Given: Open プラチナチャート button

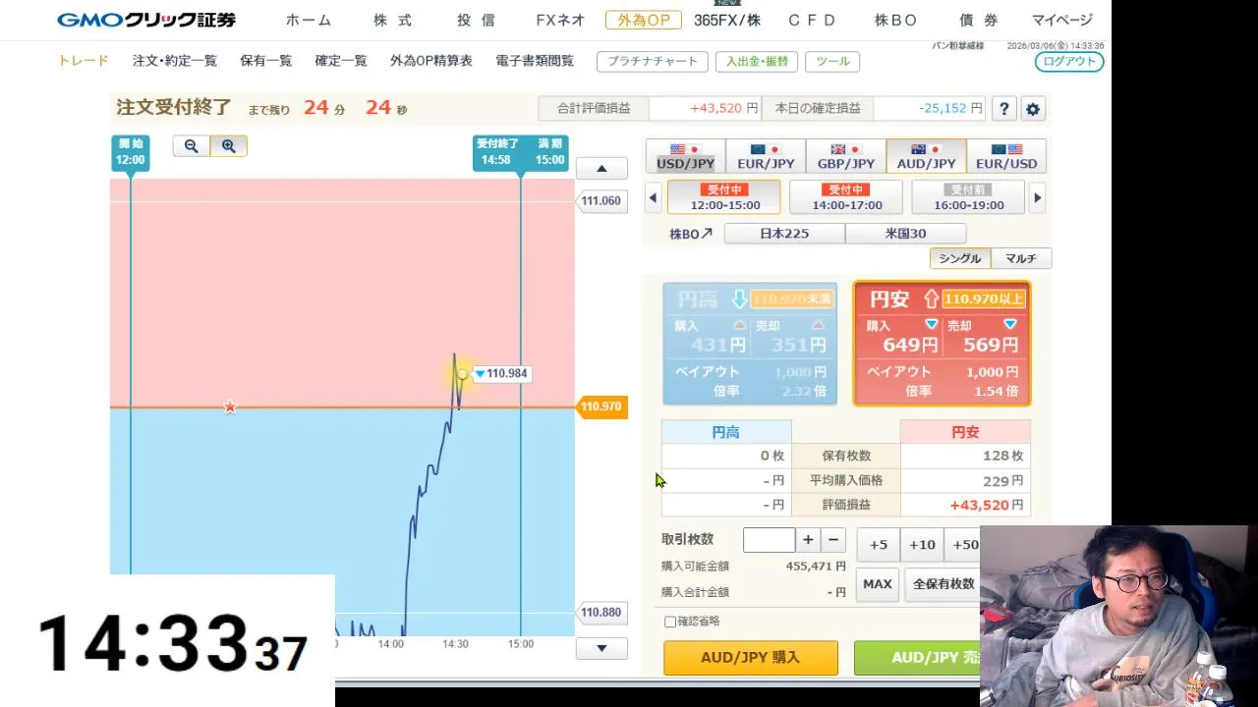Looking at the screenshot, I should pos(653,61).
